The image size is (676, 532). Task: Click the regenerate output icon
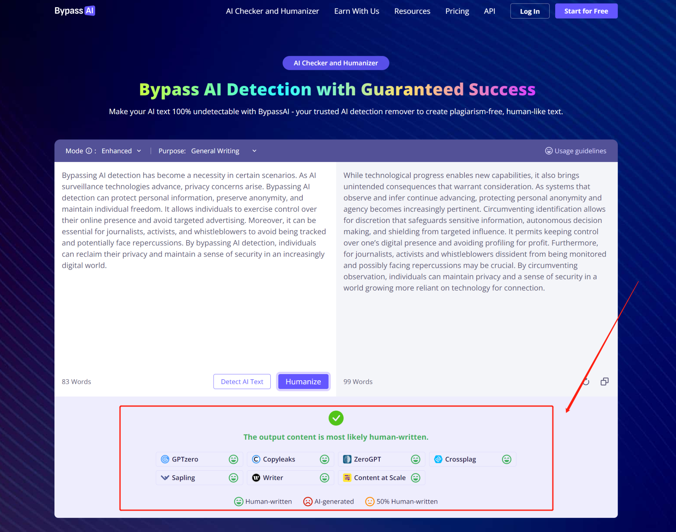(x=586, y=382)
